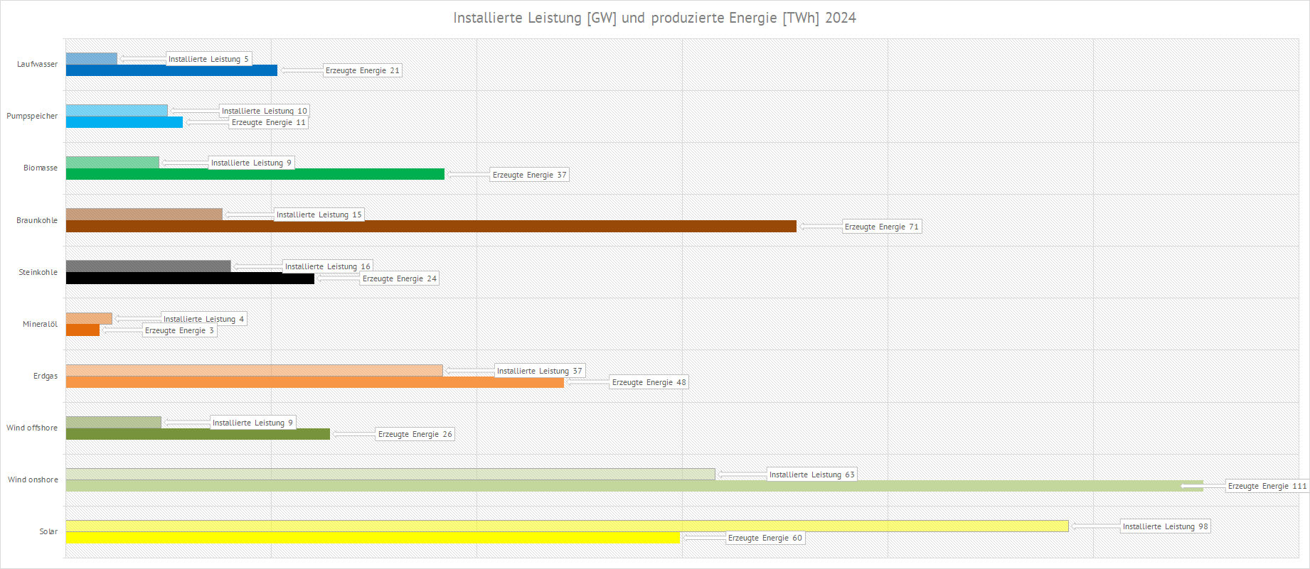Click the 'Erzeugte Energie 111' data label
Screen dimensions: 1310x569
1267,486
